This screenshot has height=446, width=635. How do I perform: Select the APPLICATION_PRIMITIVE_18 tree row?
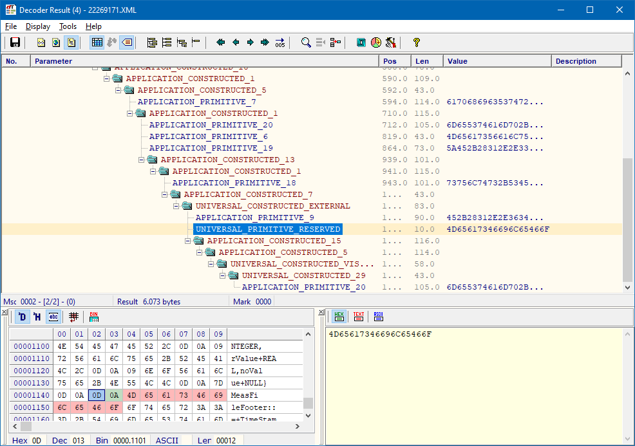click(x=234, y=183)
